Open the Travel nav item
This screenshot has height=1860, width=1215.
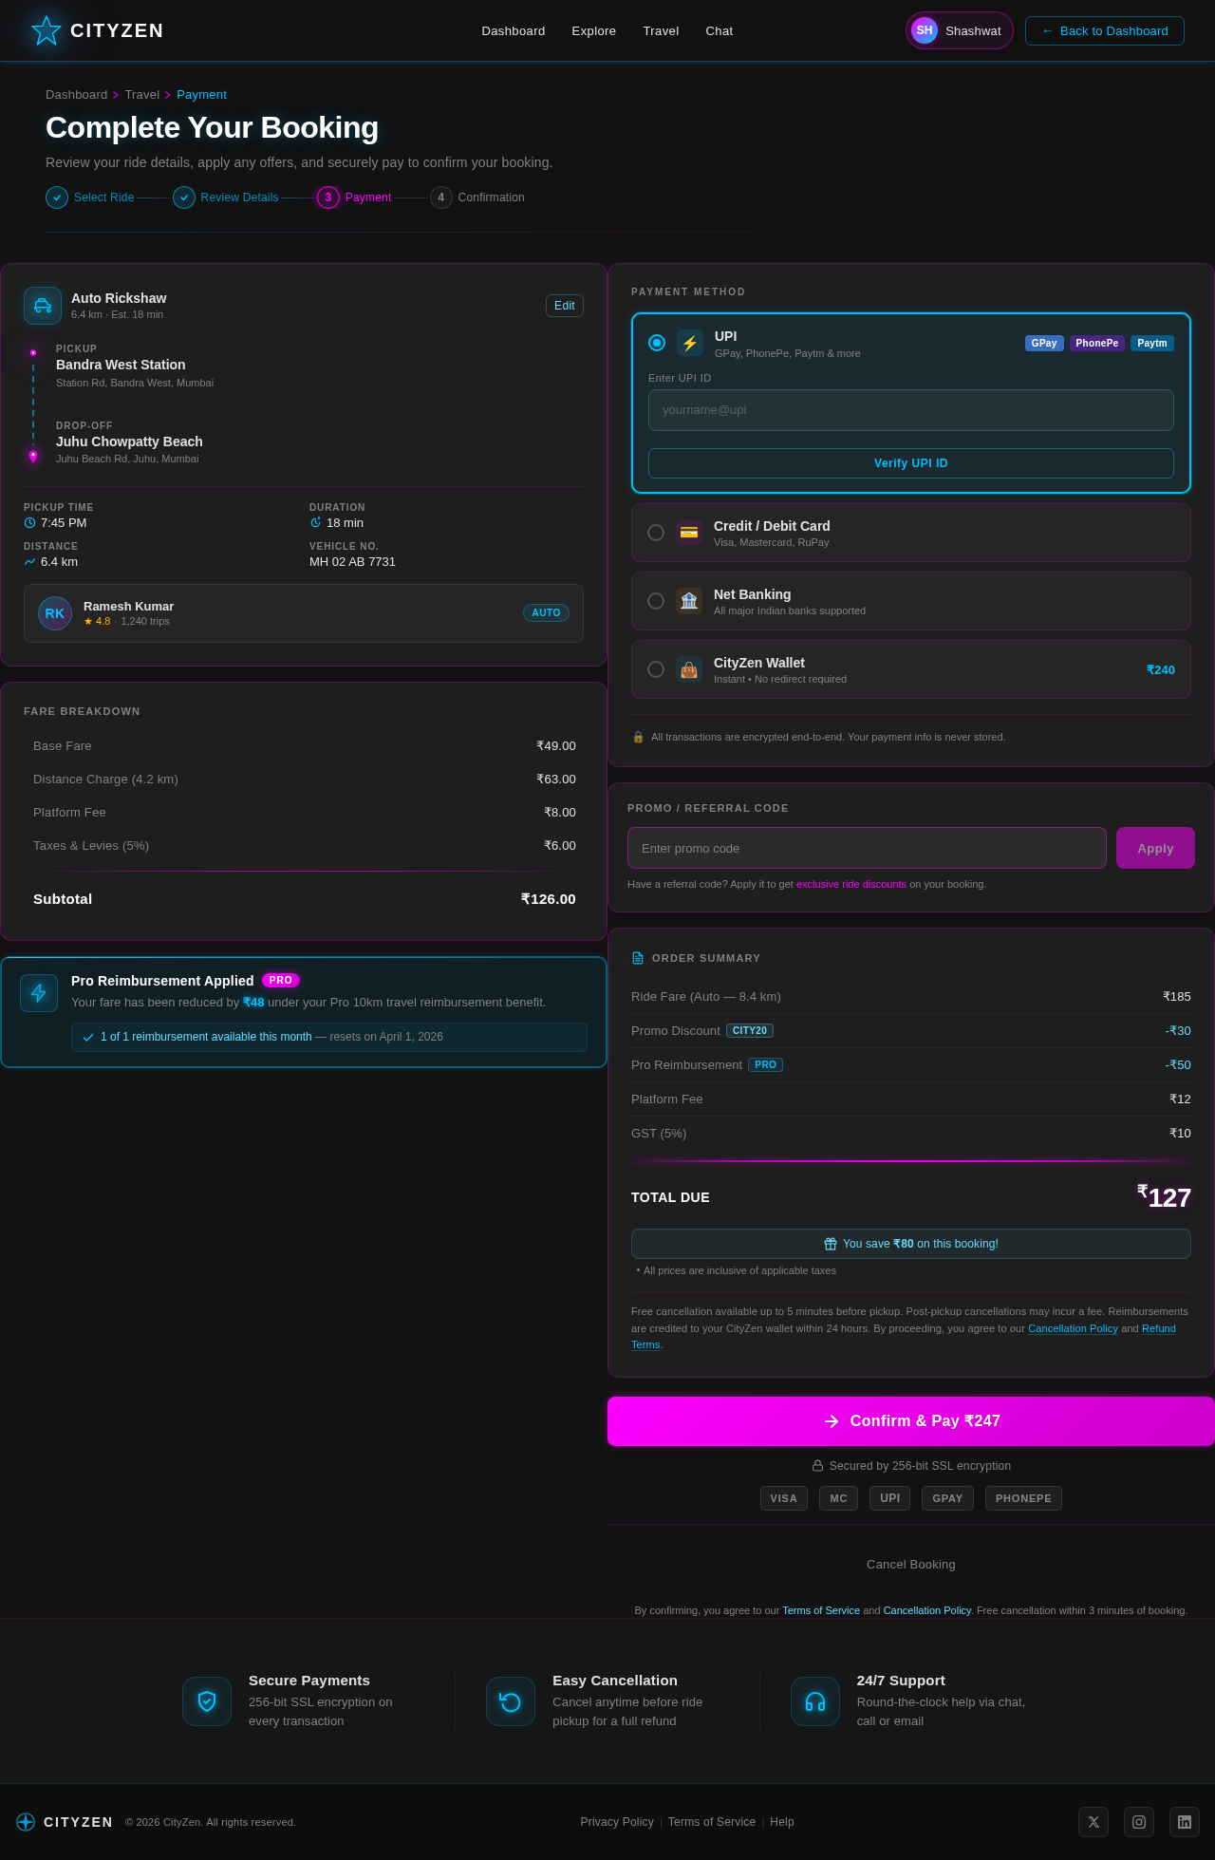coord(661,31)
